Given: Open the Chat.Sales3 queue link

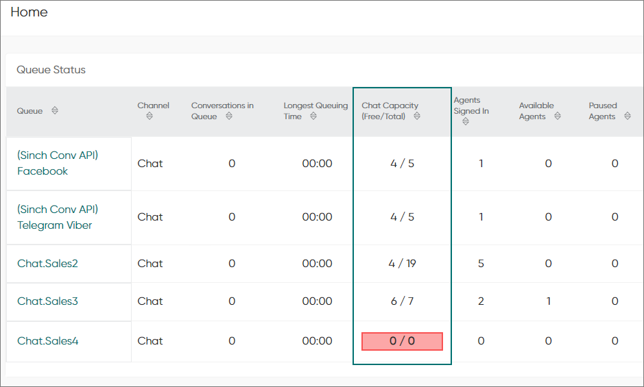Looking at the screenshot, I should (47, 301).
